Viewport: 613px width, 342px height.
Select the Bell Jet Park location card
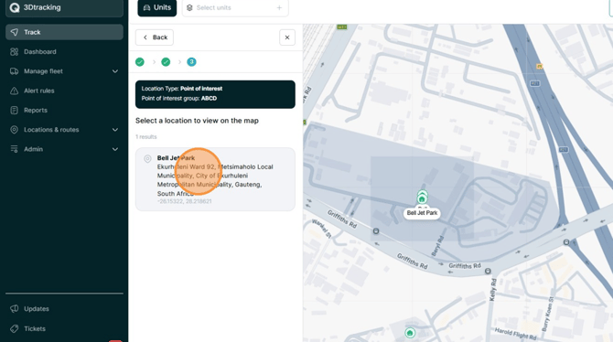coord(215,179)
